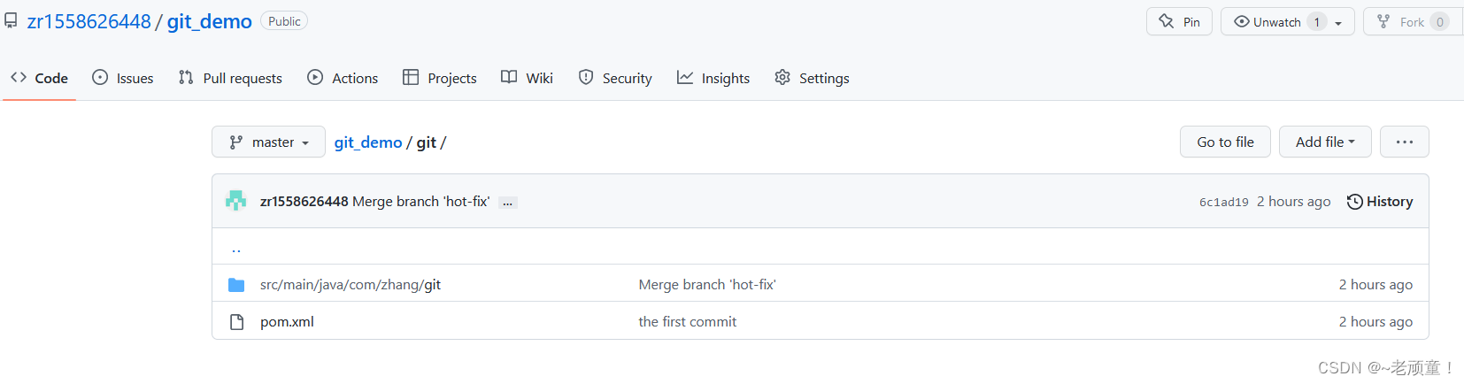Image resolution: width=1464 pixels, height=384 pixels.
Task: Fork the repository
Action: tap(1413, 21)
